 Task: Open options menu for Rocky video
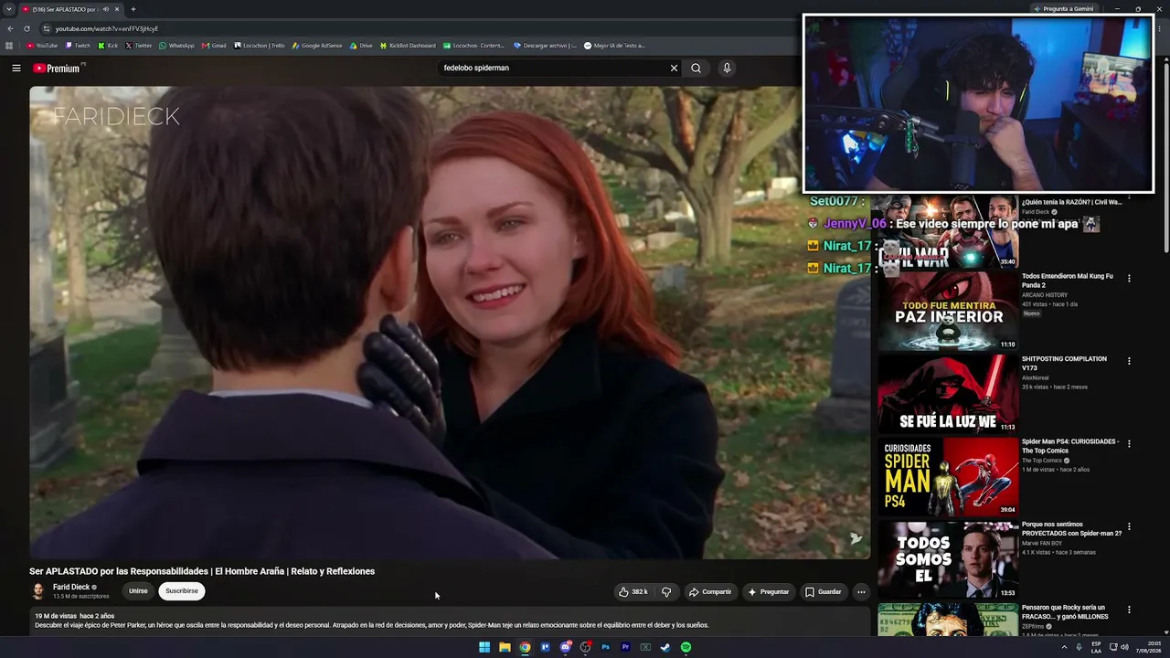point(1129,610)
